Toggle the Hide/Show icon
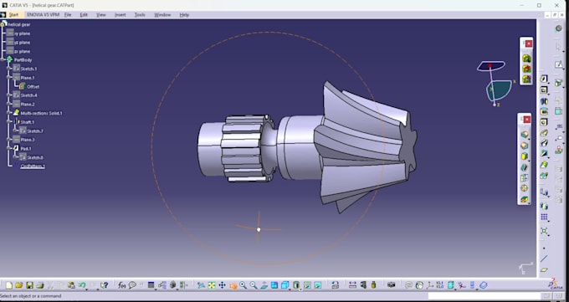The image size is (569, 302). [x=307, y=285]
